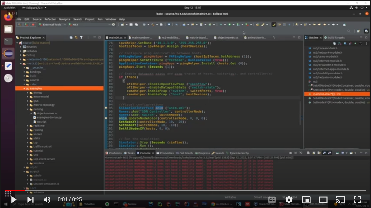This screenshot has height=208, width=371.
Task: Toggle Link with Editor in Project Explorer
Action: coord(76,38)
